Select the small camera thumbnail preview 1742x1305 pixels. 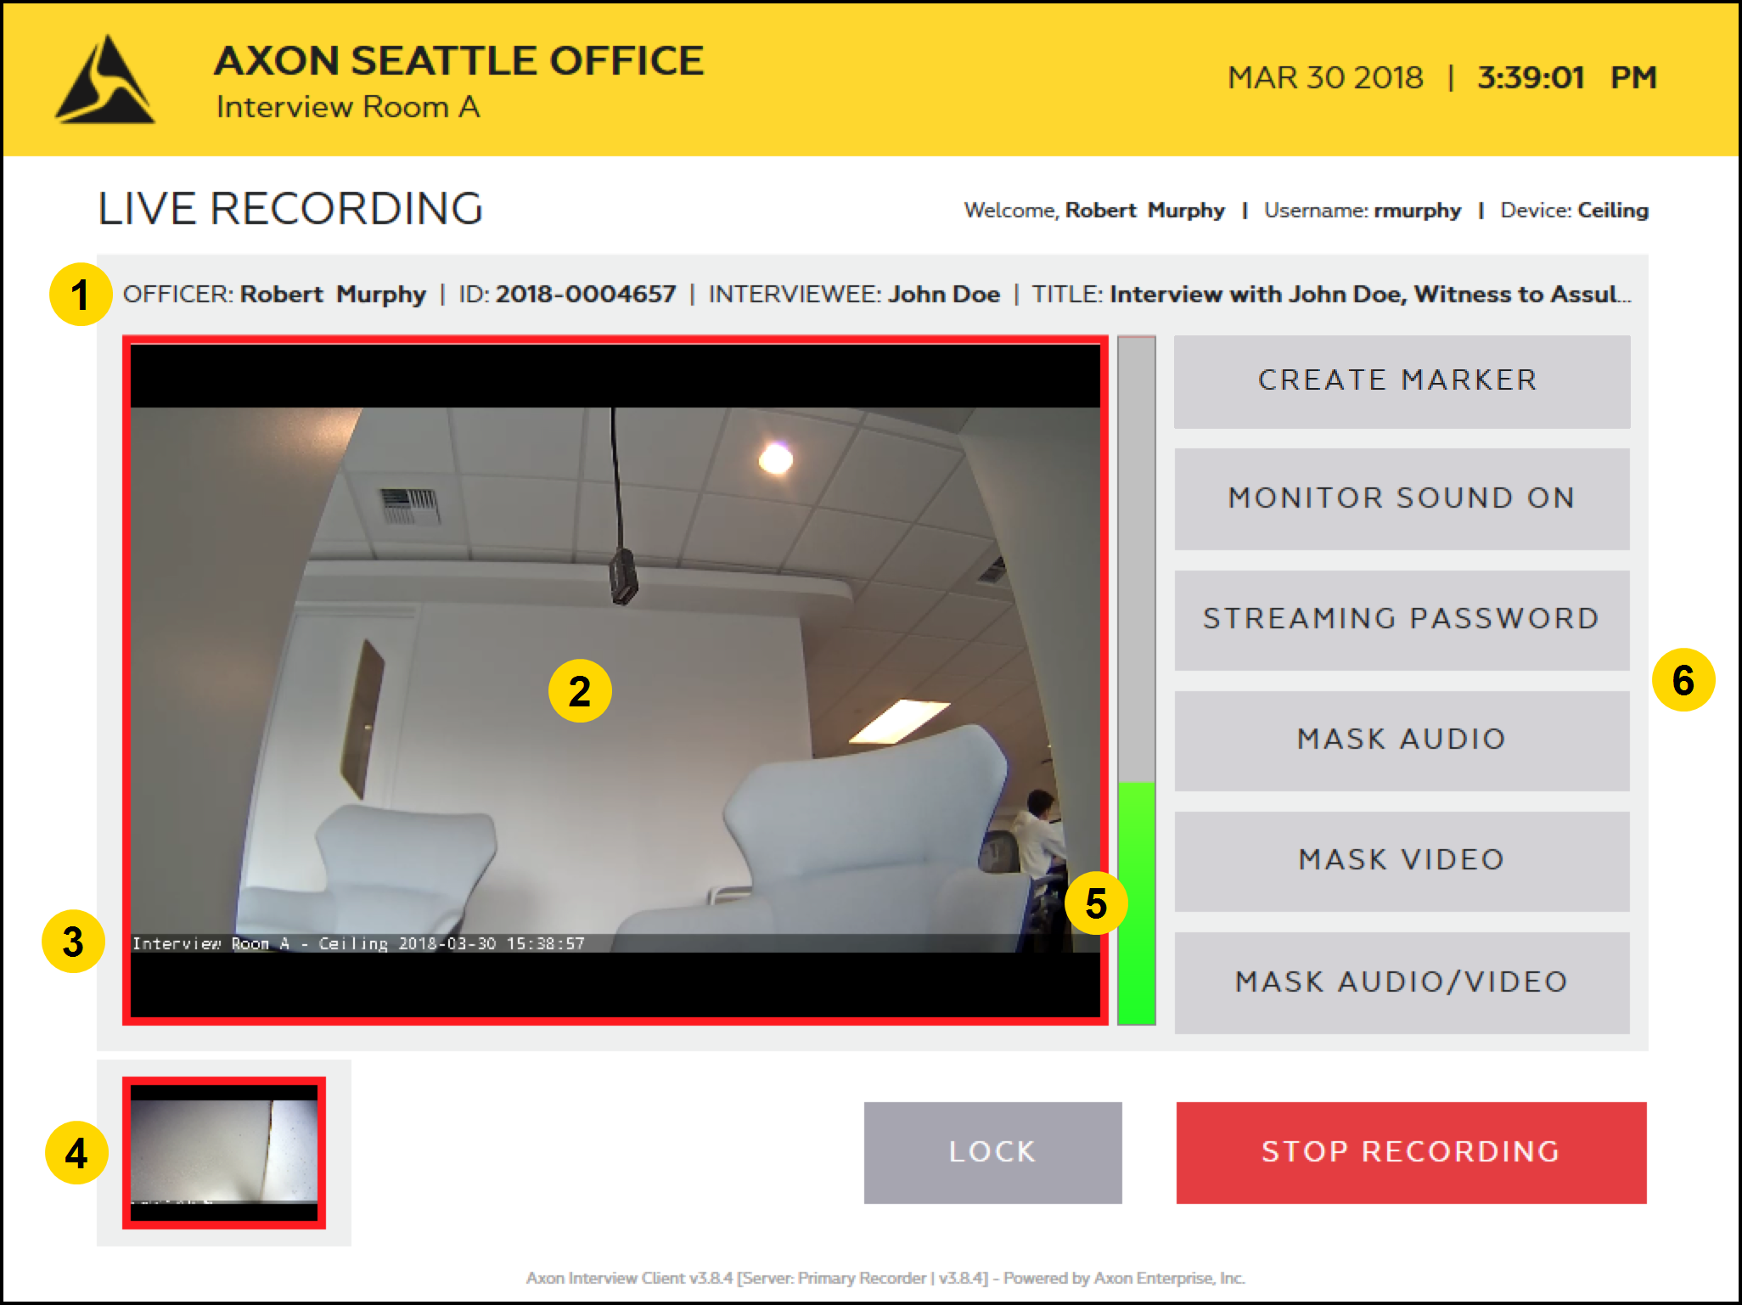(x=224, y=1152)
